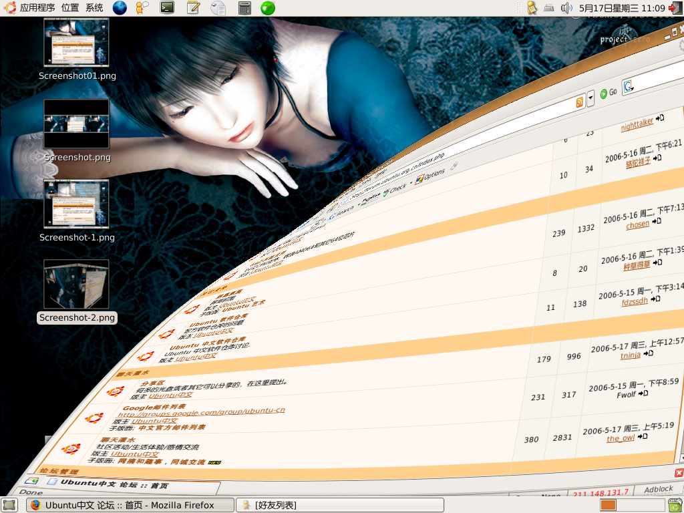Select the Ubuntu中文 论坛 :: 首页 browser tab

(x=134, y=484)
